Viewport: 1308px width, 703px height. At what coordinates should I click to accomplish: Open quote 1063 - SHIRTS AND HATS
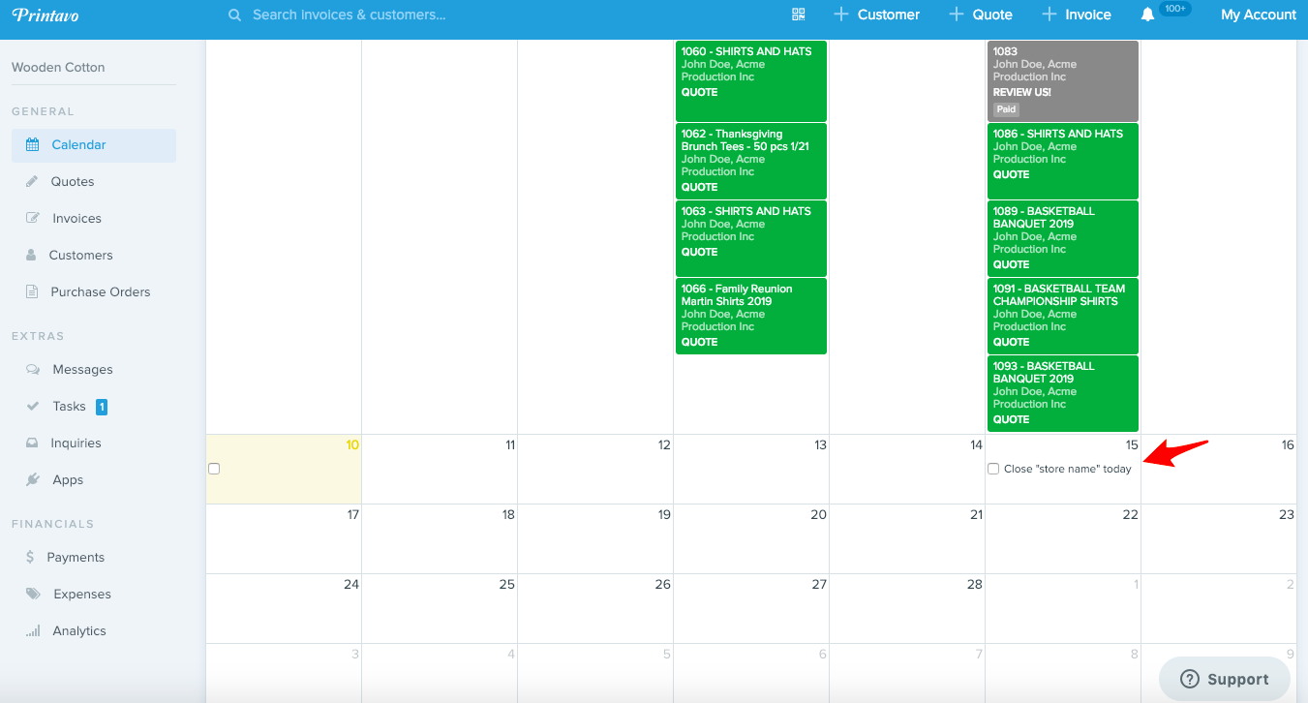751,238
